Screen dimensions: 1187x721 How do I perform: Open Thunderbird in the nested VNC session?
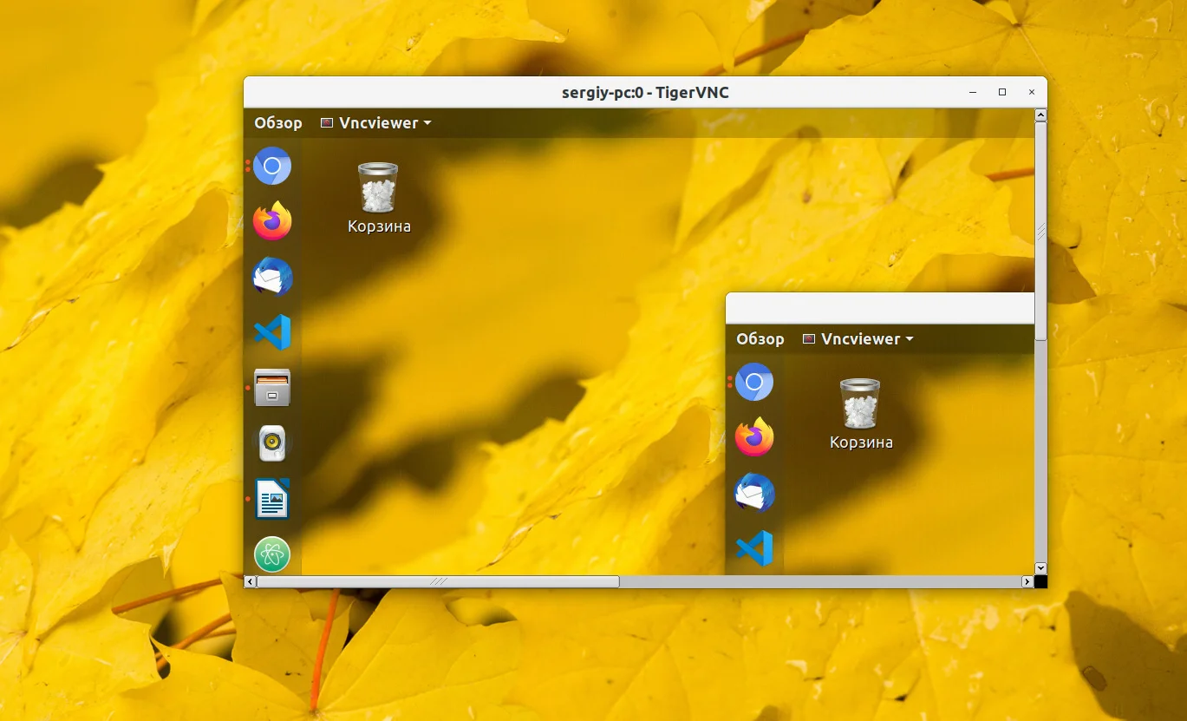754,493
